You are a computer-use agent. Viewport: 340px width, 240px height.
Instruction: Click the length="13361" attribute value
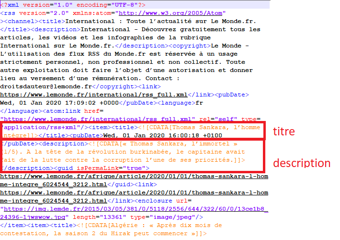pos(100,217)
